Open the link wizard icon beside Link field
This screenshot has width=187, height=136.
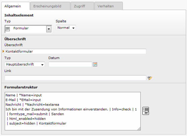coord(150,78)
